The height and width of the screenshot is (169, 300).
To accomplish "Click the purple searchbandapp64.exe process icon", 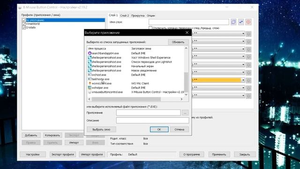I will pyautogui.click(x=90, y=53).
